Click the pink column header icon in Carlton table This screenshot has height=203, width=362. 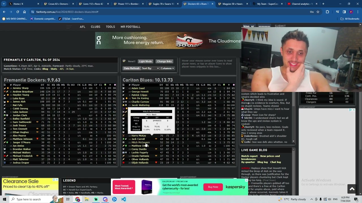point(234,85)
